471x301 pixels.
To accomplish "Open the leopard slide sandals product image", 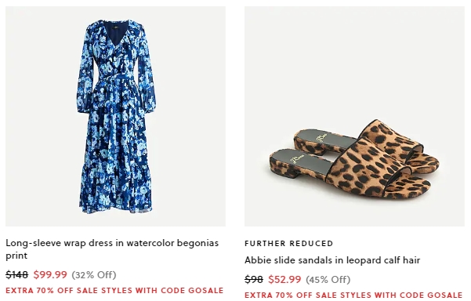I will click(x=354, y=116).
